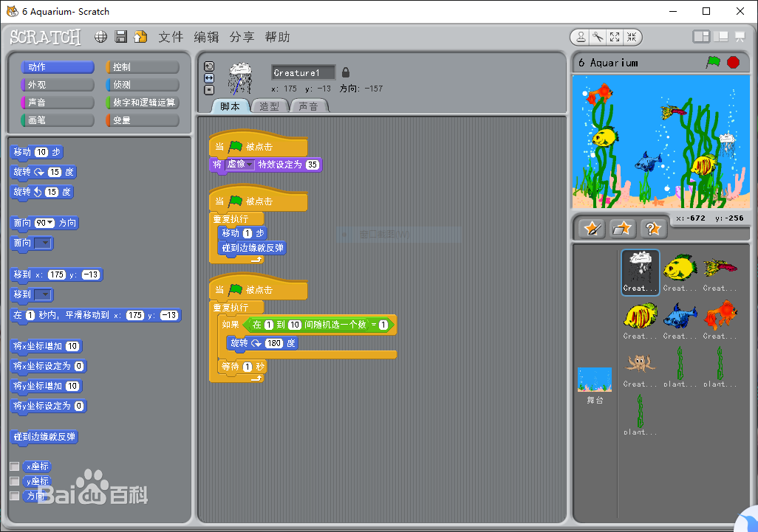758x532 pixels.
Task: Paint a new sprite
Action: [593, 228]
